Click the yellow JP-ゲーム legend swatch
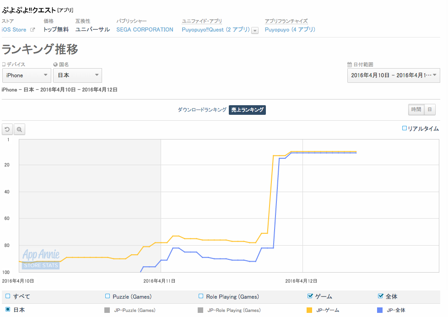The image size is (448, 317). pos(309,310)
